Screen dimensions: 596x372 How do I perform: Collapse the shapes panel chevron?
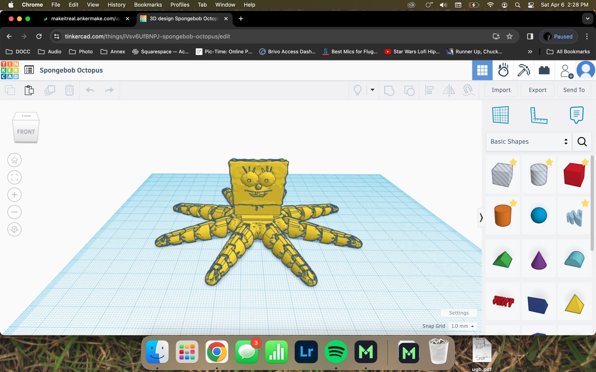tap(481, 217)
